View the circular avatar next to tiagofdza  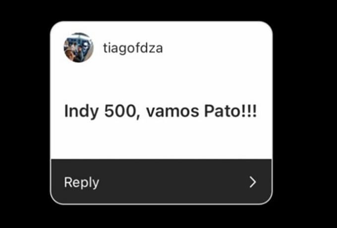pyautogui.click(x=79, y=48)
